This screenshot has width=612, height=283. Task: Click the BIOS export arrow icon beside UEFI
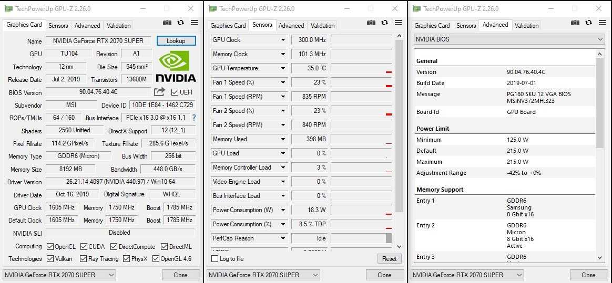(x=159, y=92)
